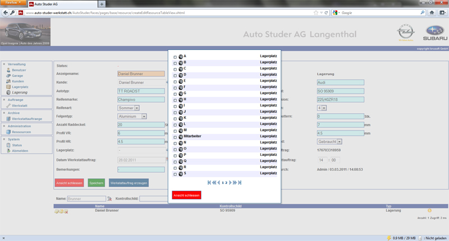Open the Status page icon in sidebar
Viewport: 449px width, 241px height.
(x=8, y=145)
